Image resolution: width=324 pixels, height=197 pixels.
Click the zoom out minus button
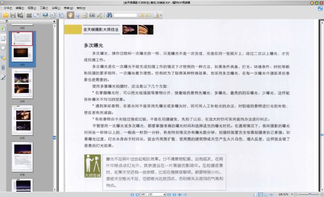pyautogui.click(x=295, y=194)
